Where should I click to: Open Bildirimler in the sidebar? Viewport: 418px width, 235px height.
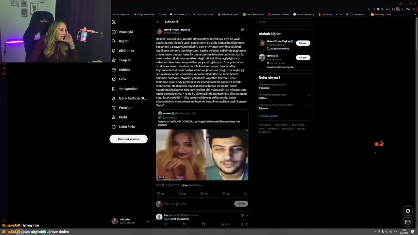123,51
